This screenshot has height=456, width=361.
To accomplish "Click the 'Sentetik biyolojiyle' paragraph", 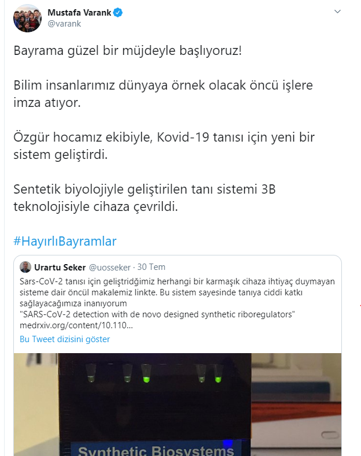I will [145, 198].
